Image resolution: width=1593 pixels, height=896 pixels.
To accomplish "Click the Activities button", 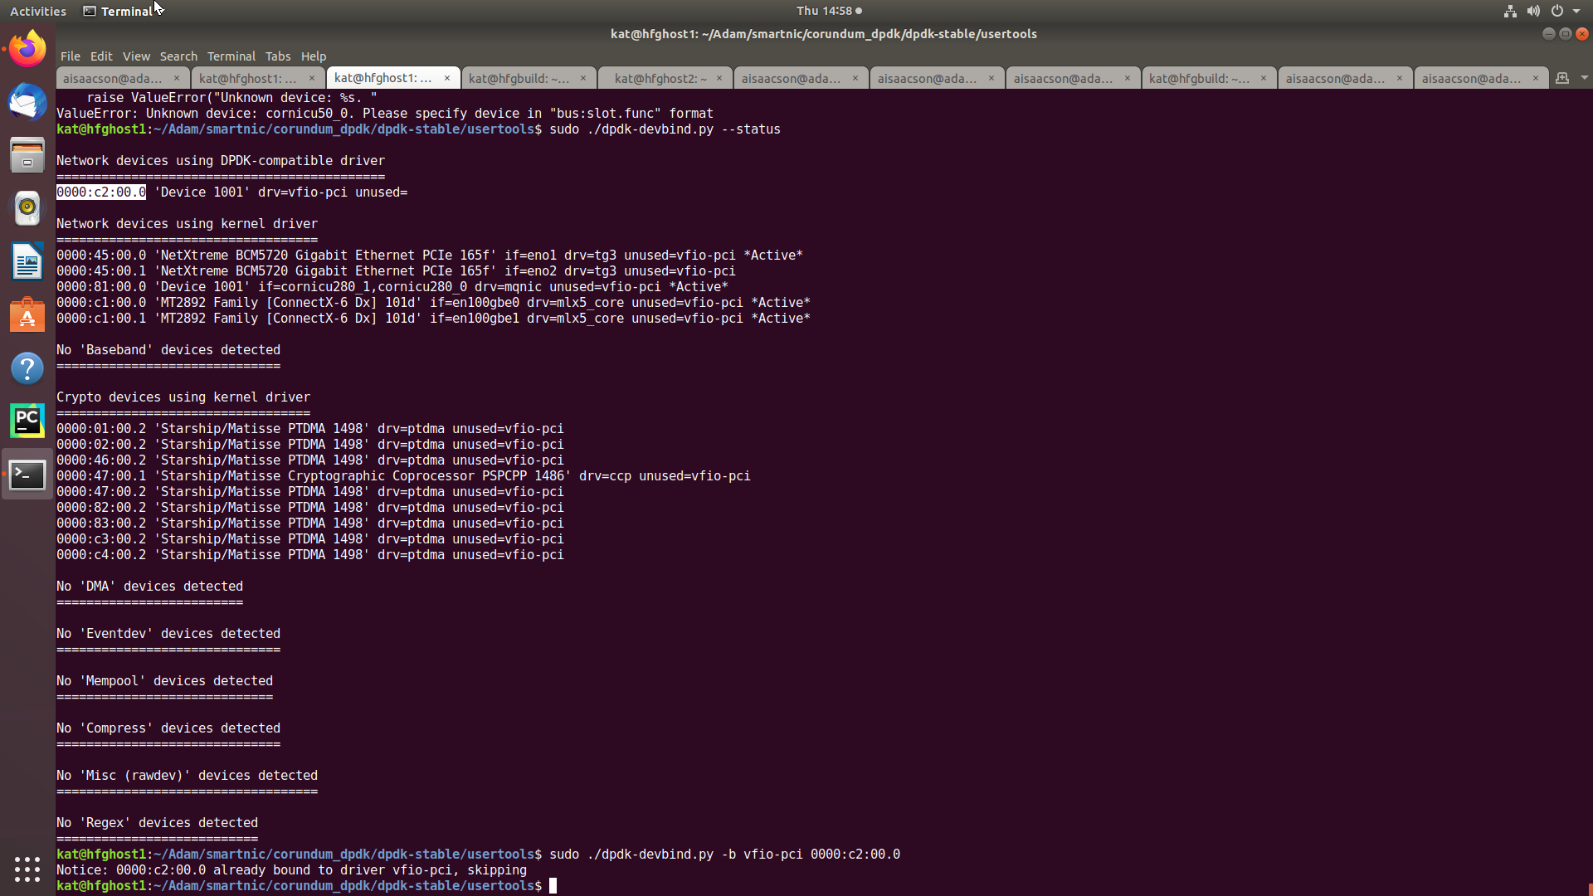I will point(38,11).
